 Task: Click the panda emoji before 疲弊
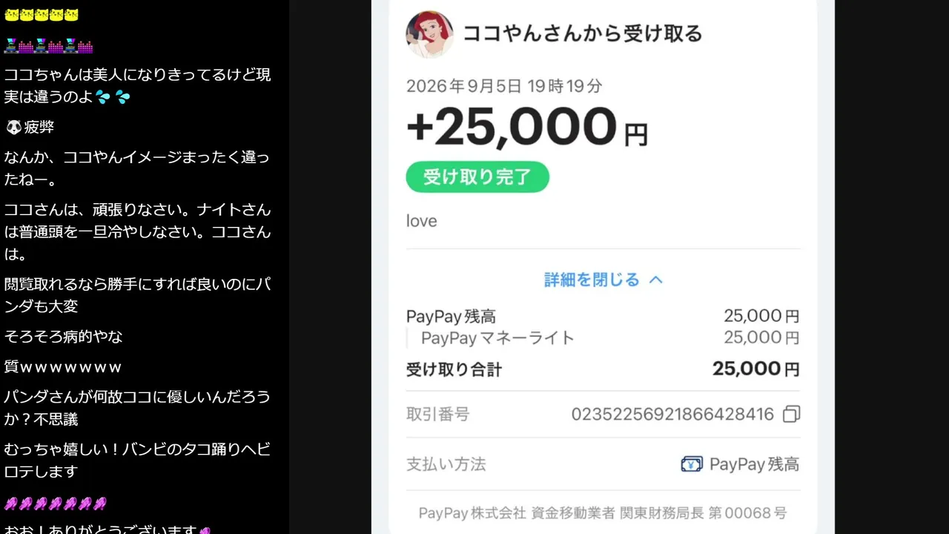click(13, 128)
